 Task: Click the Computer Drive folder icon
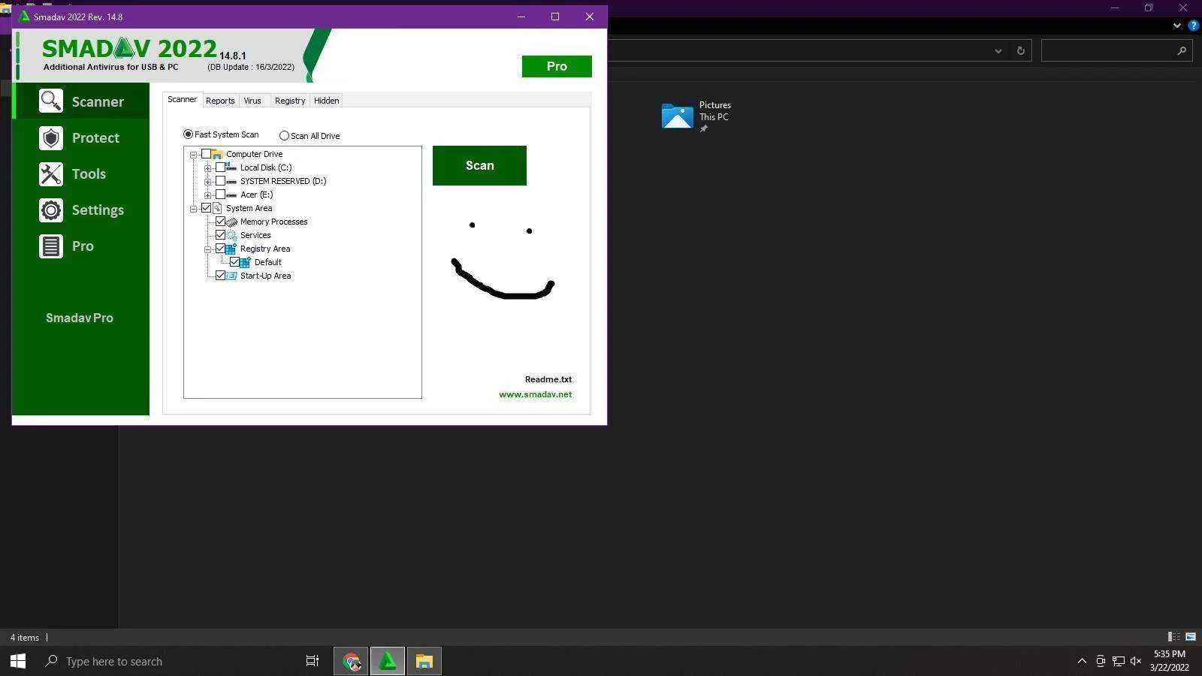pyautogui.click(x=217, y=154)
